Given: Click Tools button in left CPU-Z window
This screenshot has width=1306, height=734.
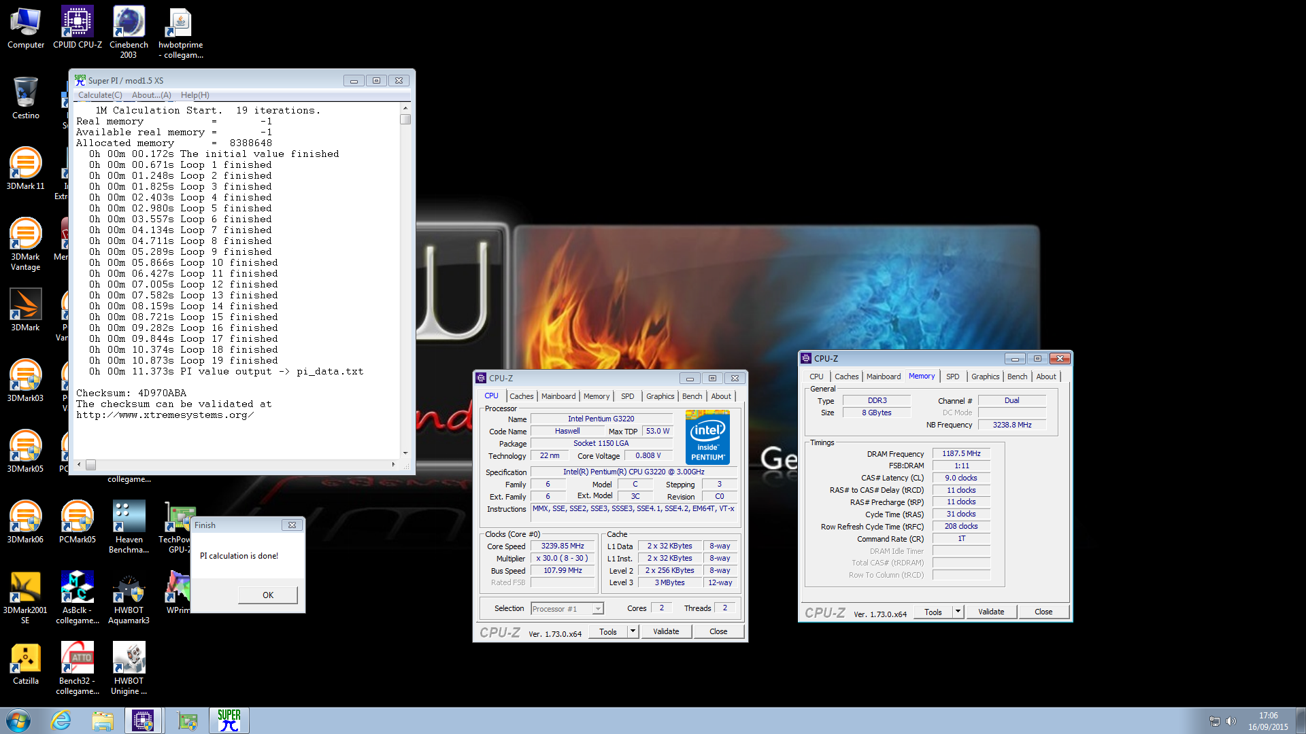Looking at the screenshot, I should (x=608, y=631).
